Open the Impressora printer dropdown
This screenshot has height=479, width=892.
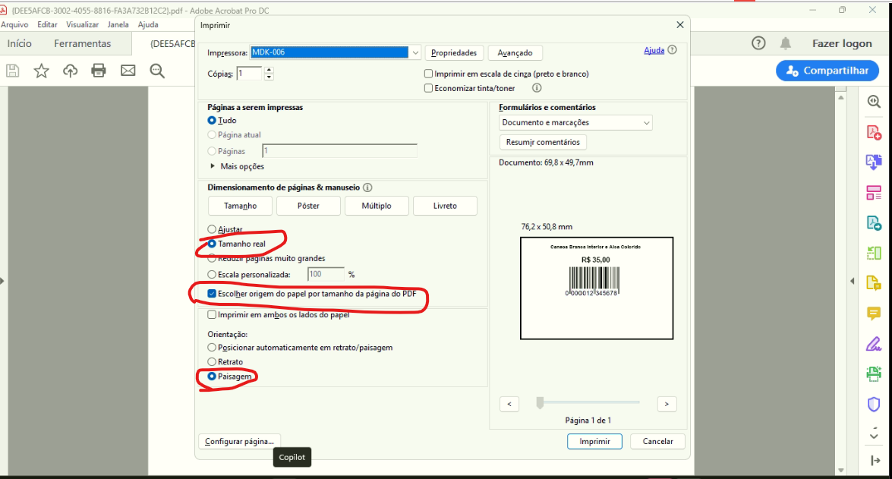[x=414, y=52]
